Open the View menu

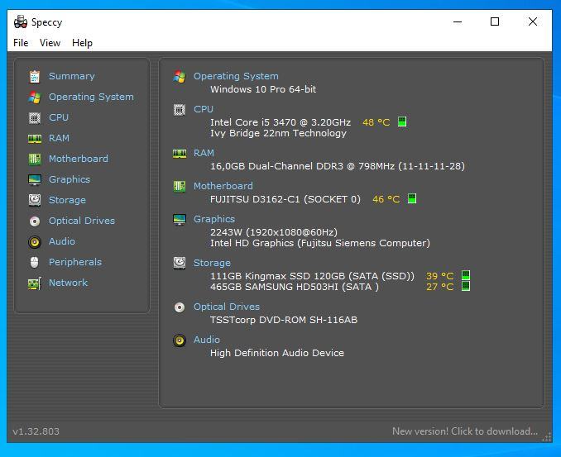(x=50, y=43)
